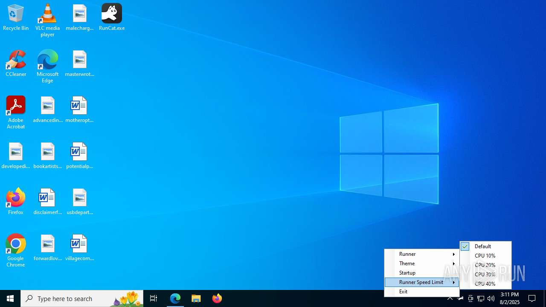Select the bookartists... file icon
This screenshot has width=546, height=307.
tap(47, 156)
